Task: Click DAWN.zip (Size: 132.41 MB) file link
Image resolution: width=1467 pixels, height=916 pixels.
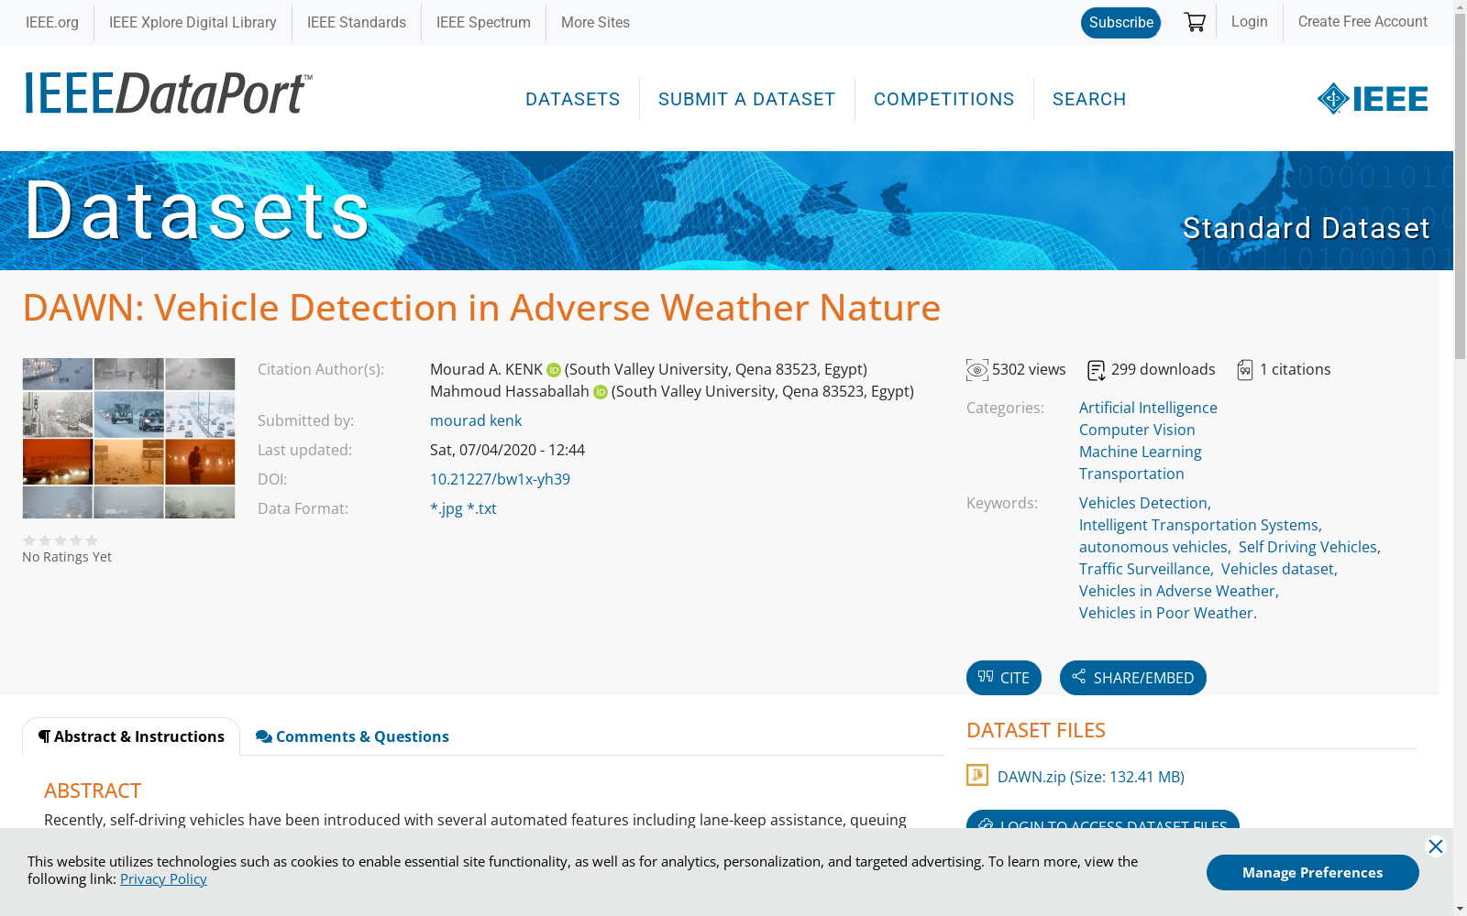Action: [x=1091, y=777]
